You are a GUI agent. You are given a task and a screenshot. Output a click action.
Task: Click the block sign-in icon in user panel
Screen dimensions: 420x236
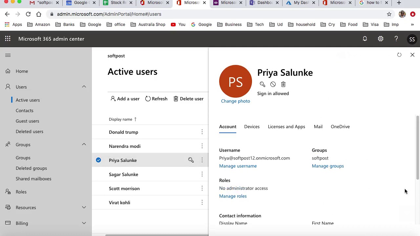click(x=273, y=84)
